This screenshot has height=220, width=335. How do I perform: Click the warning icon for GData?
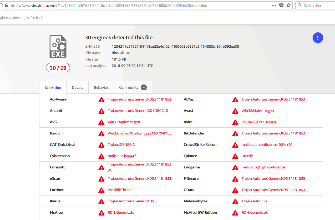coord(235,190)
